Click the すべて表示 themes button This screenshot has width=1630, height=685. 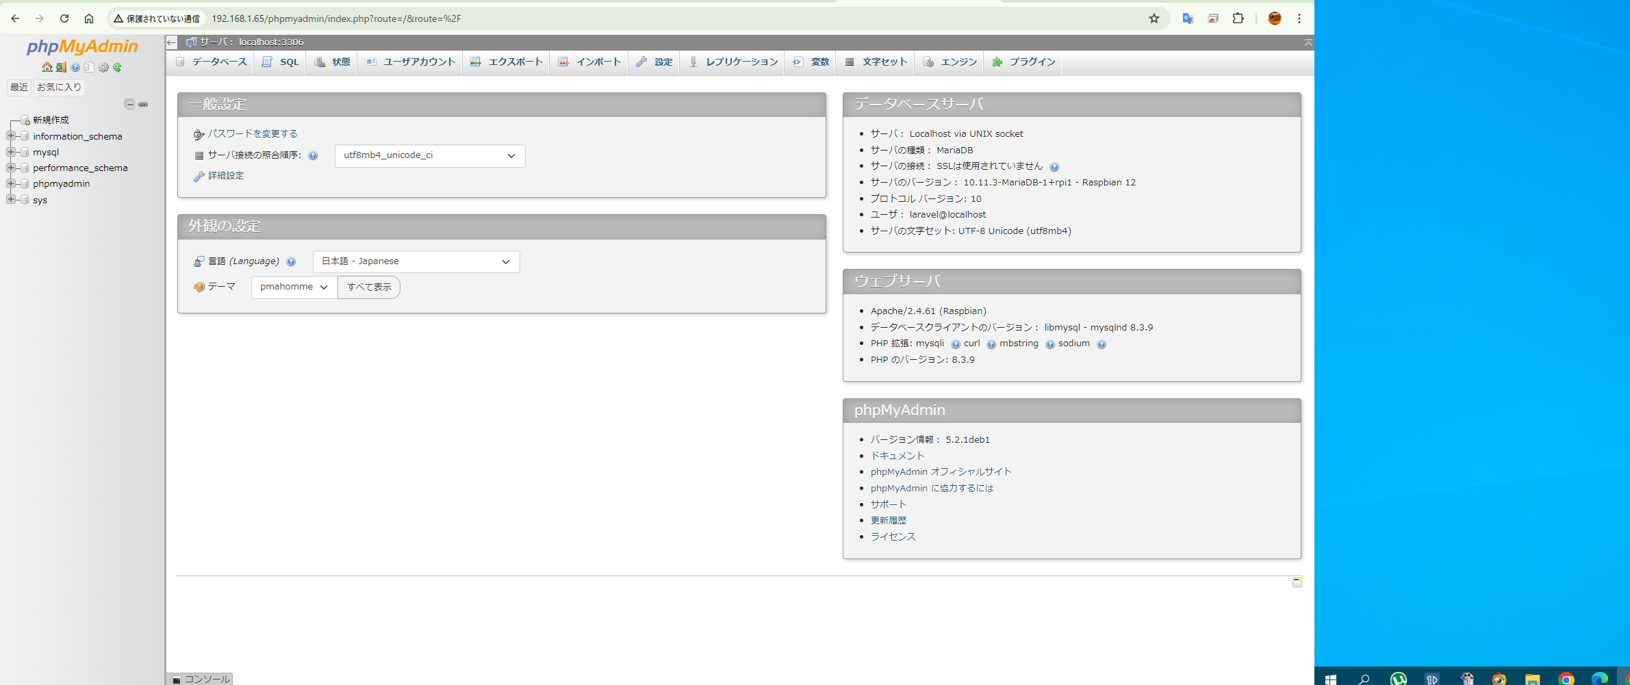(369, 287)
